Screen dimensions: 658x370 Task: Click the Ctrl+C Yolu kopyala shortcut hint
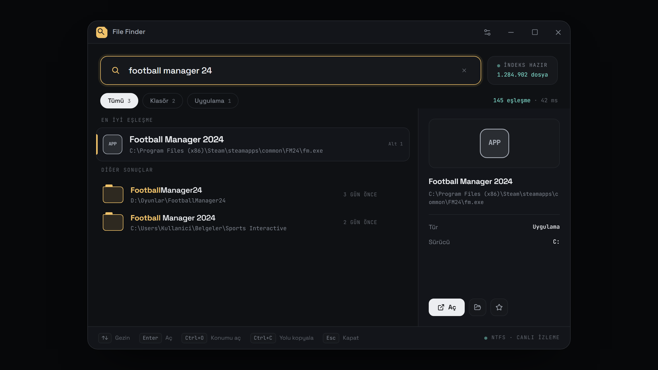pos(282,338)
